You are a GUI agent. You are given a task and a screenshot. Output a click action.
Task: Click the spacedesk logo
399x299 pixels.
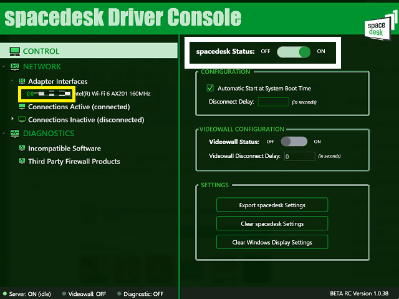point(380,27)
